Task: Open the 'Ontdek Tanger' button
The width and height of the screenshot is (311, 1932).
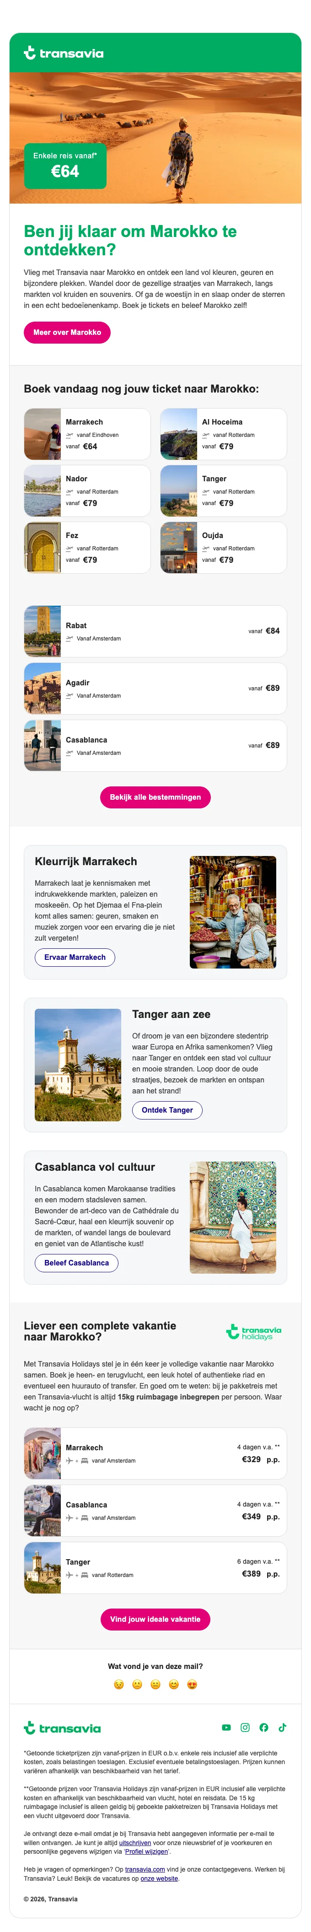Action: (167, 1110)
